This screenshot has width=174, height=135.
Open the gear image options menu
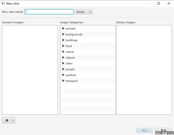point(9,120)
